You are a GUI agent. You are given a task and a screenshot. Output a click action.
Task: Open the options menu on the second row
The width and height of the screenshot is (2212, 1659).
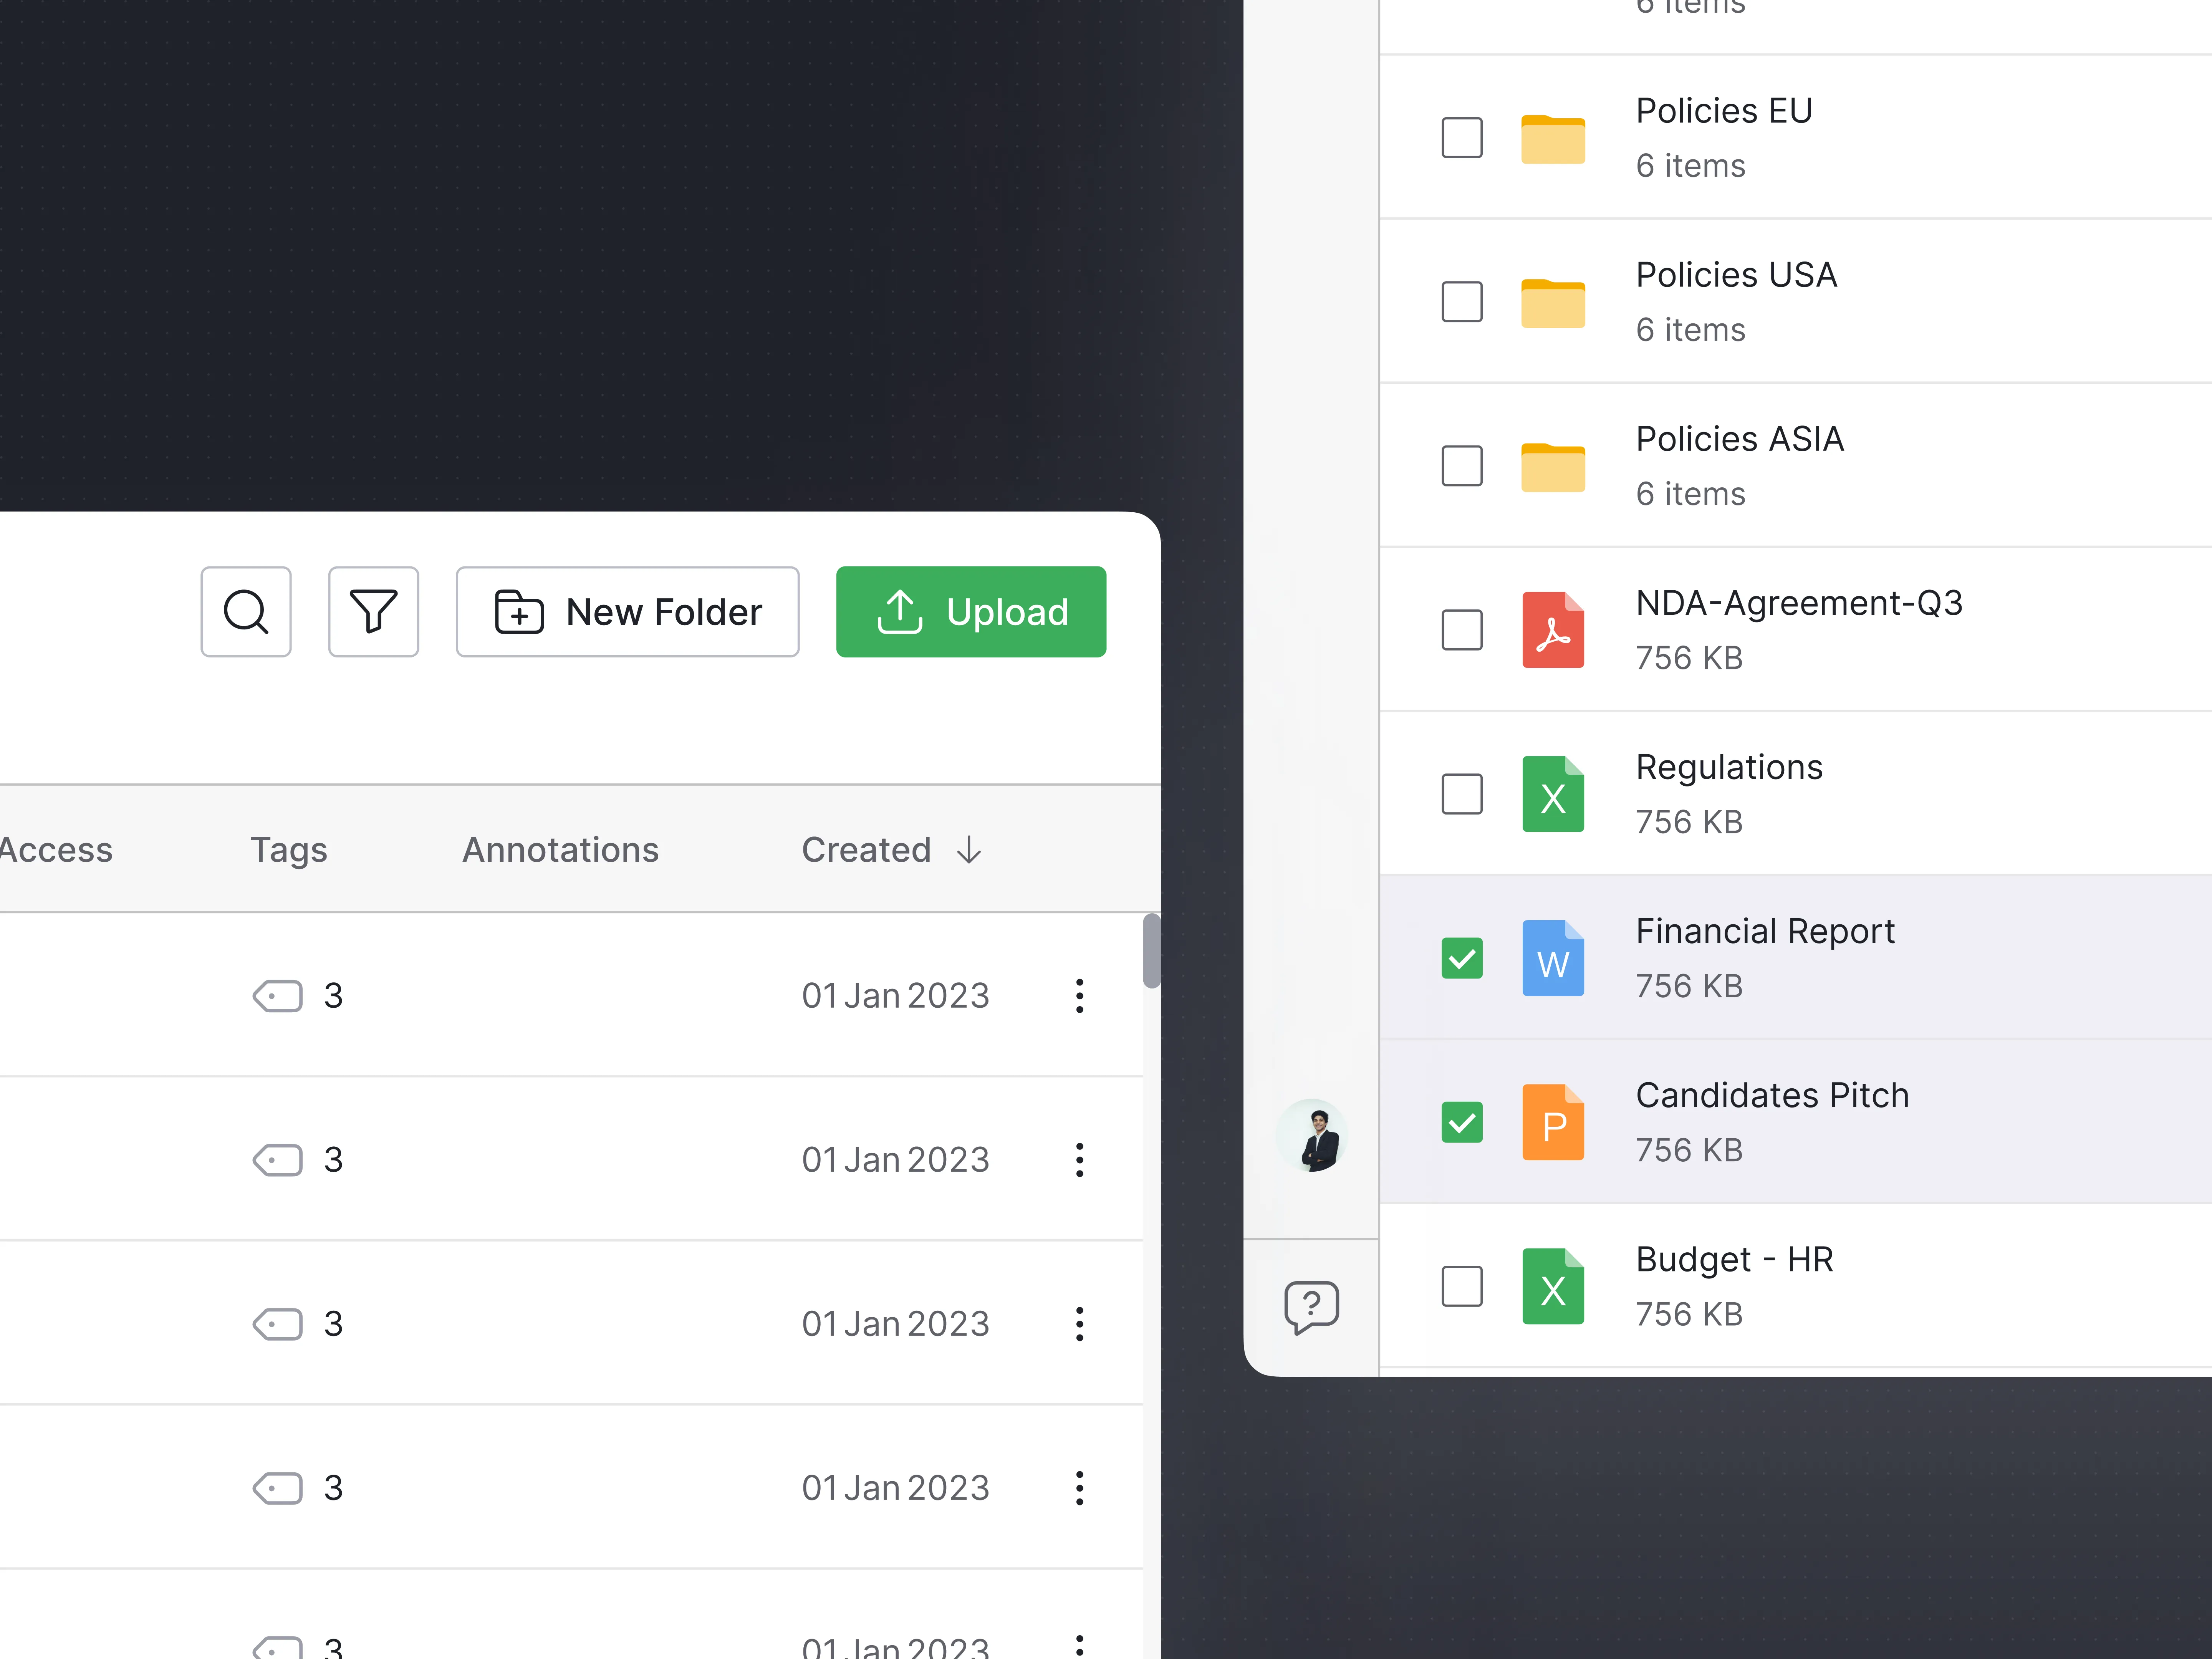click(1080, 1160)
